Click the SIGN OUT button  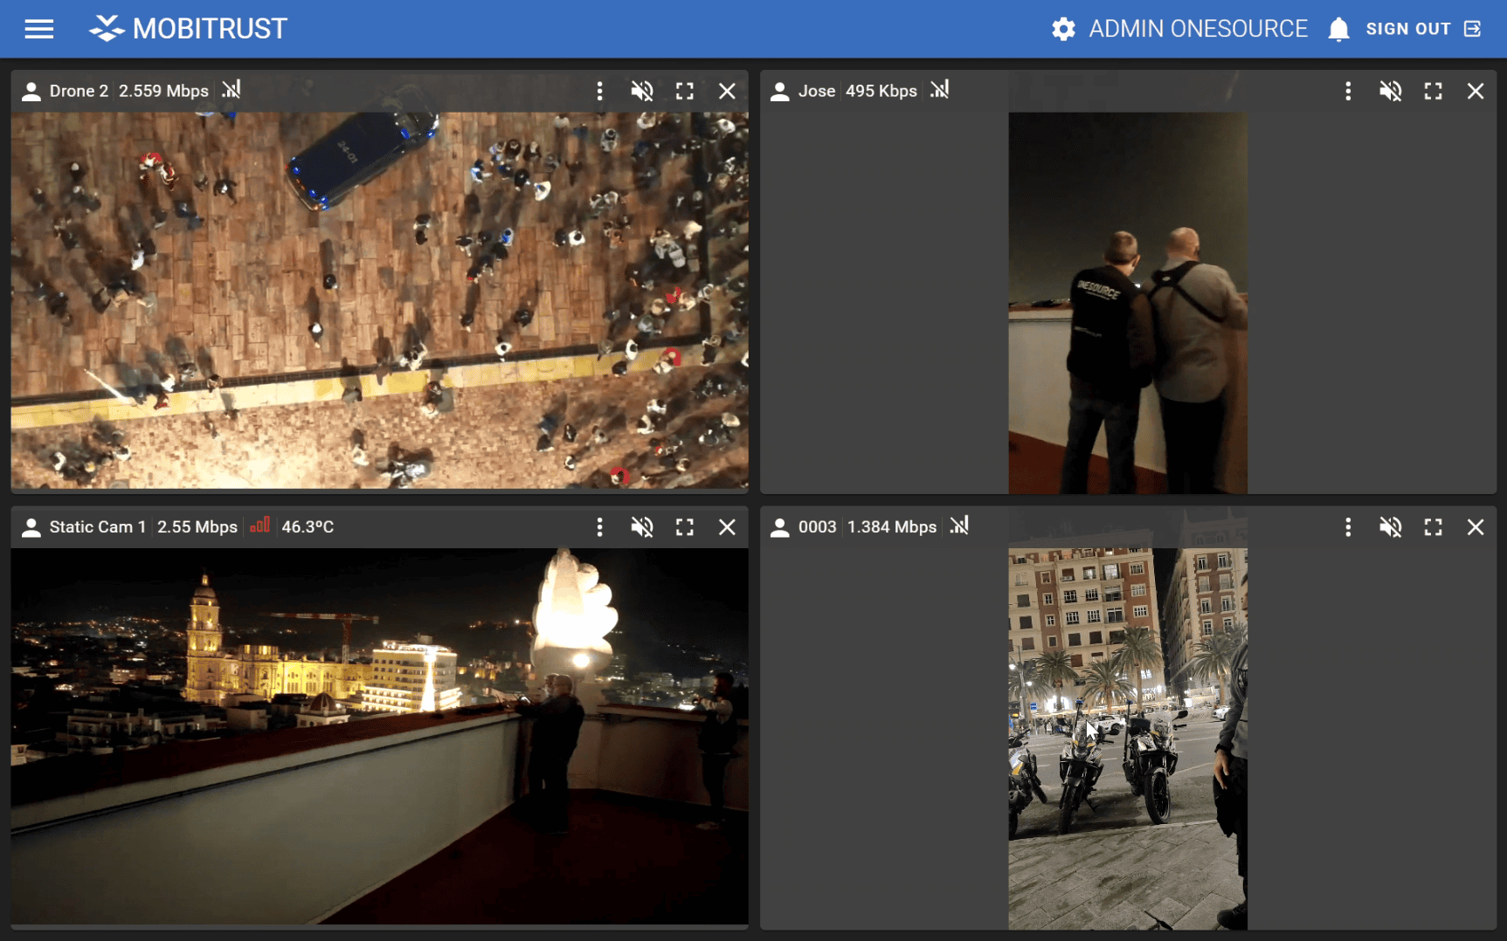click(1422, 29)
